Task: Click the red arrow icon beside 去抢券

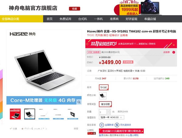Action: [x=174, y=52]
